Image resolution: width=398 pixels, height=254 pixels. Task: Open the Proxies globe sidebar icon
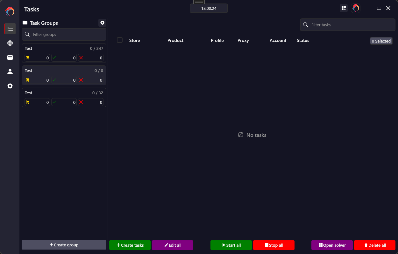(10, 43)
